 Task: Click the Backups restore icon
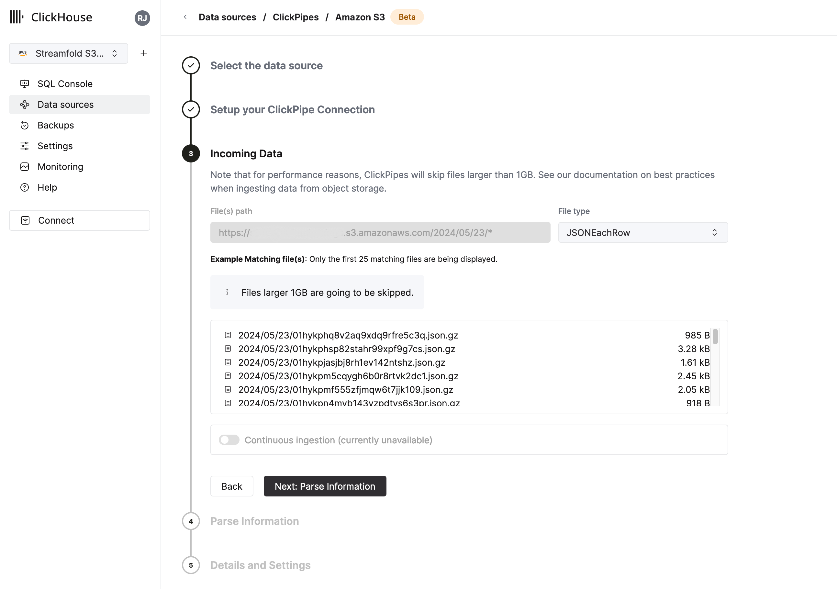24,125
